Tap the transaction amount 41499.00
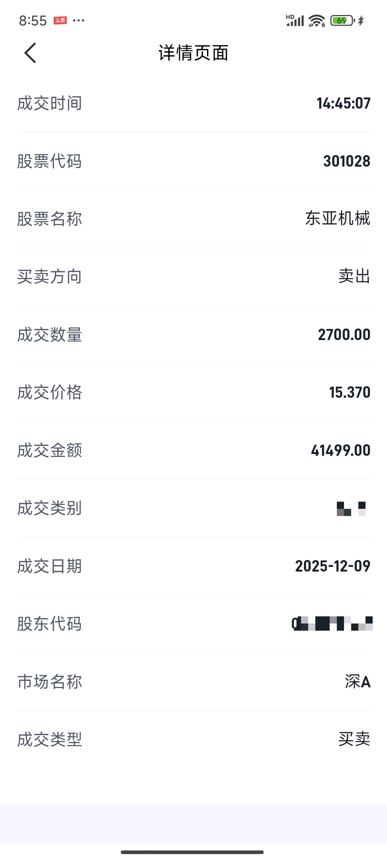The image size is (387, 860). [x=340, y=450]
